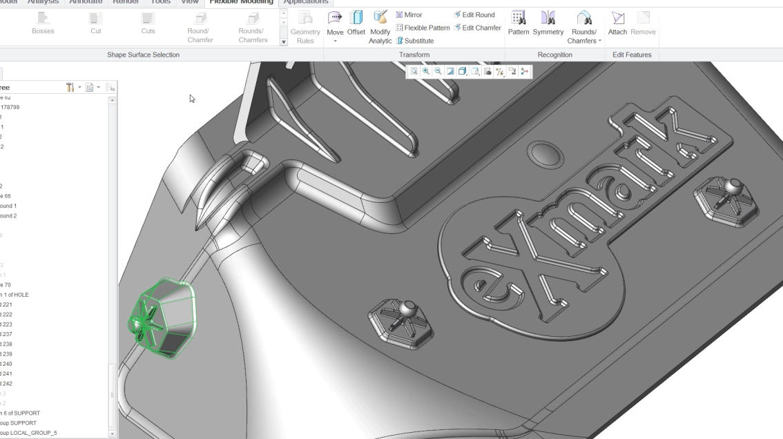
Task: Select the tree row ending in "LOCAL_GROUP_5"
Action: [x=28, y=433]
